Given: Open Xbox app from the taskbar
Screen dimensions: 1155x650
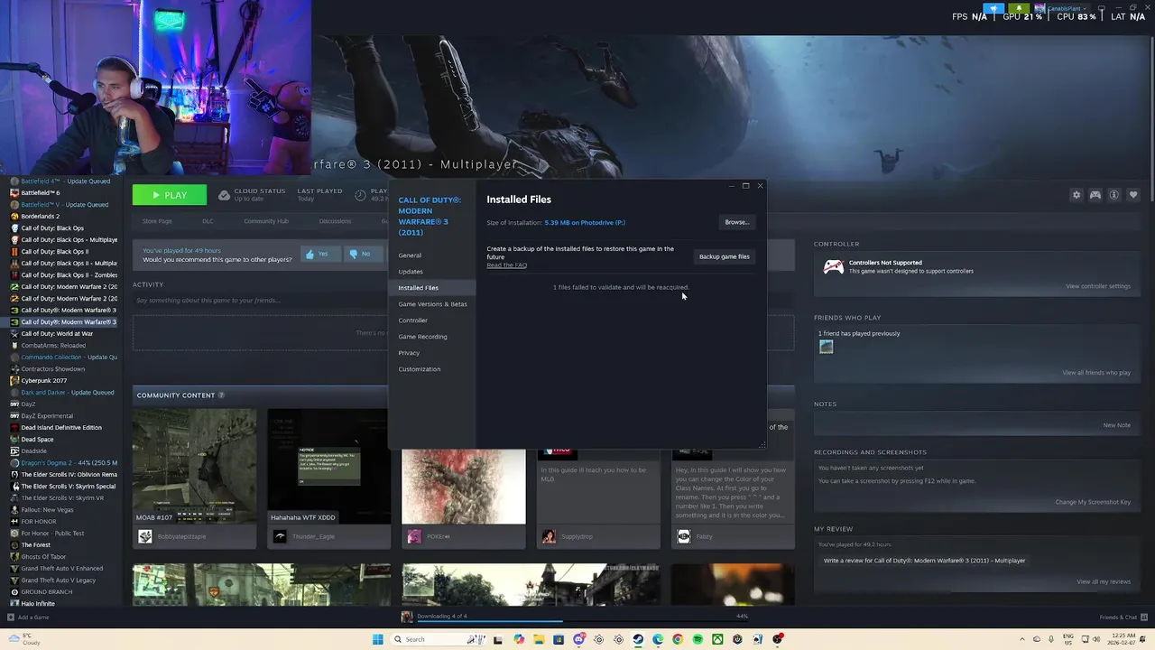Looking at the screenshot, I should [x=717, y=639].
